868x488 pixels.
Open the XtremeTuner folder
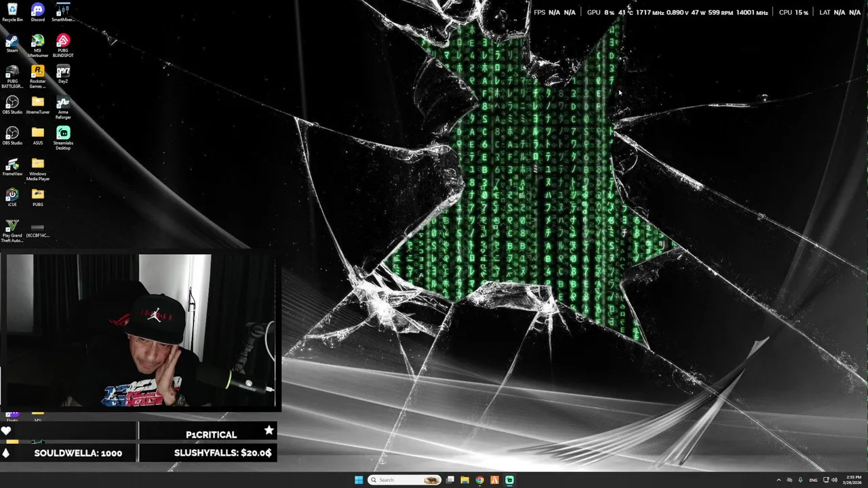pos(38,105)
